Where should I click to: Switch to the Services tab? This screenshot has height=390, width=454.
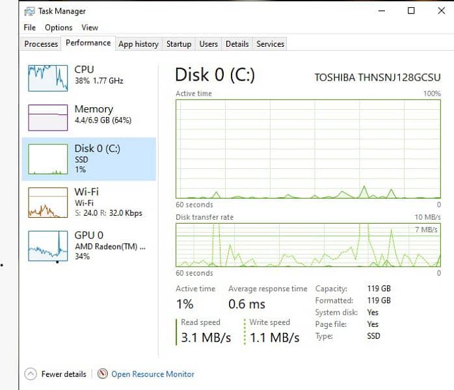[x=271, y=44]
